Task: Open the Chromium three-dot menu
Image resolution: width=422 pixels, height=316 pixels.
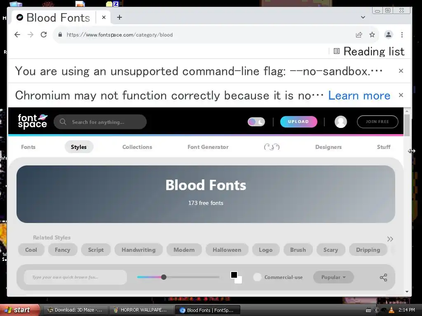Action: 402,35
